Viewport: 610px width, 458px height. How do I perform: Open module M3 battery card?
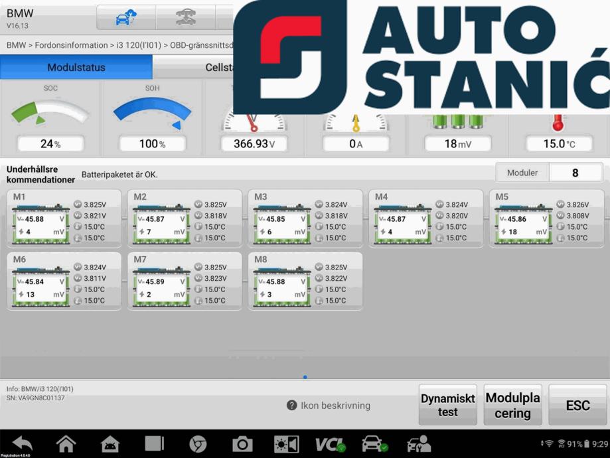click(305, 218)
